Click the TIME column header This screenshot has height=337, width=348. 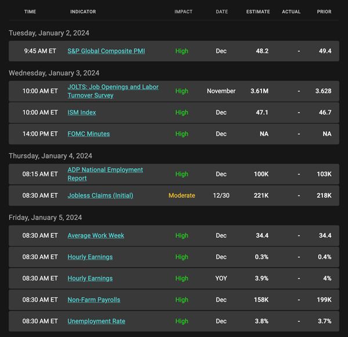coord(30,12)
